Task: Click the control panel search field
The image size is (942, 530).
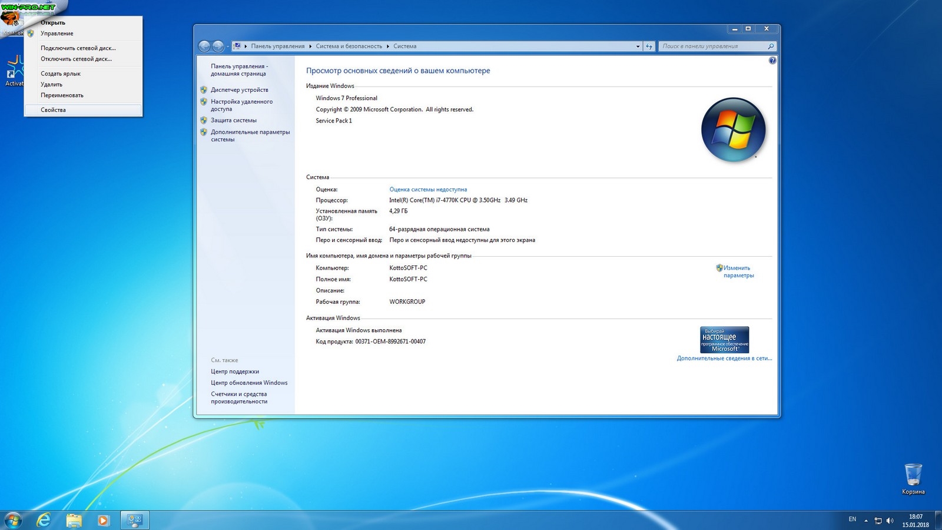Action: click(712, 47)
